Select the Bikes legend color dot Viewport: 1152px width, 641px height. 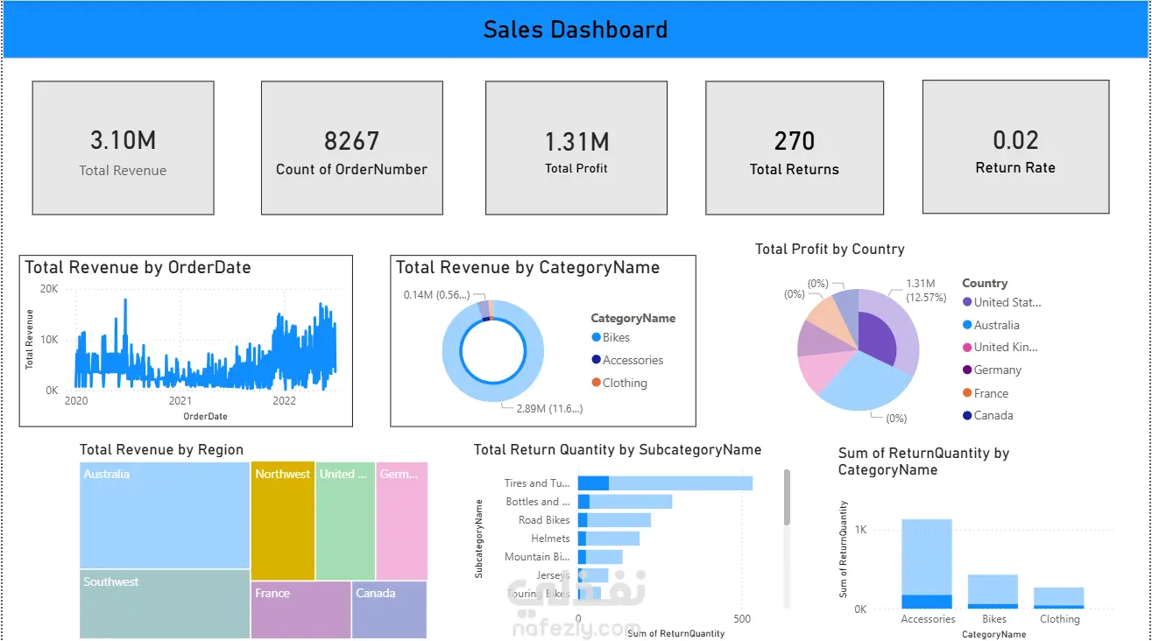click(597, 337)
